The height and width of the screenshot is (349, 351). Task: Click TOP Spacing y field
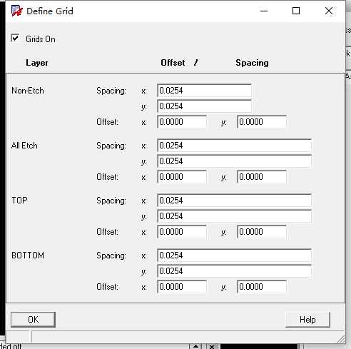[x=234, y=216]
